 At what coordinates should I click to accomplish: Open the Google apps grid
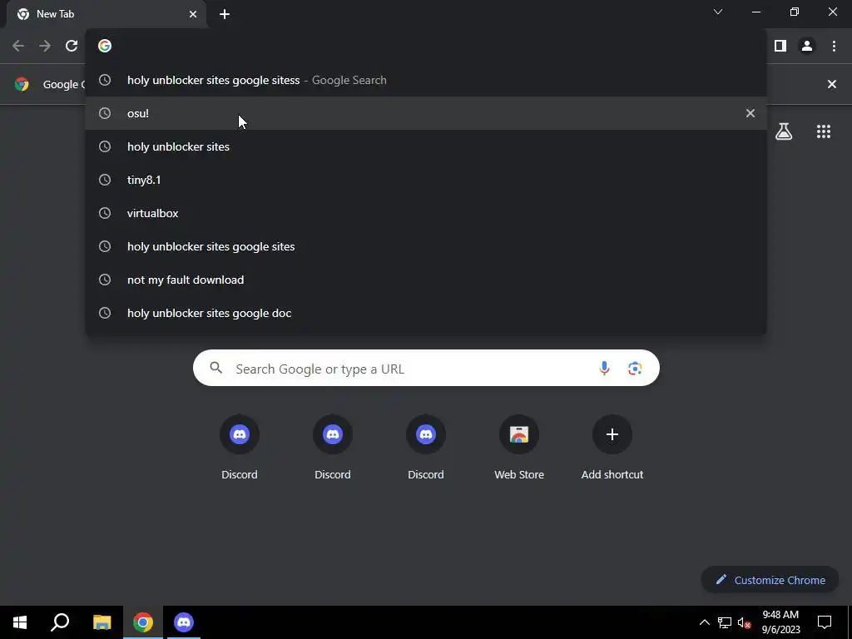[x=824, y=131]
